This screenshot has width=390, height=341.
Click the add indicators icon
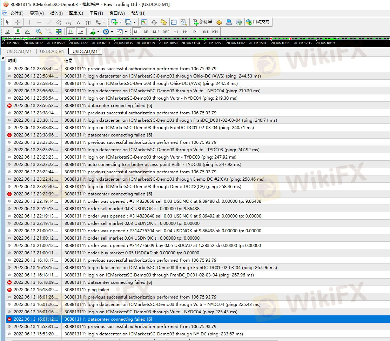click(93, 32)
